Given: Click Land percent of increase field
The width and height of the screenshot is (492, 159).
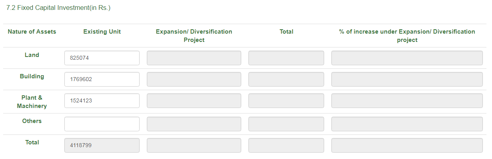Looking at the screenshot, I should pyautogui.click(x=407, y=58).
